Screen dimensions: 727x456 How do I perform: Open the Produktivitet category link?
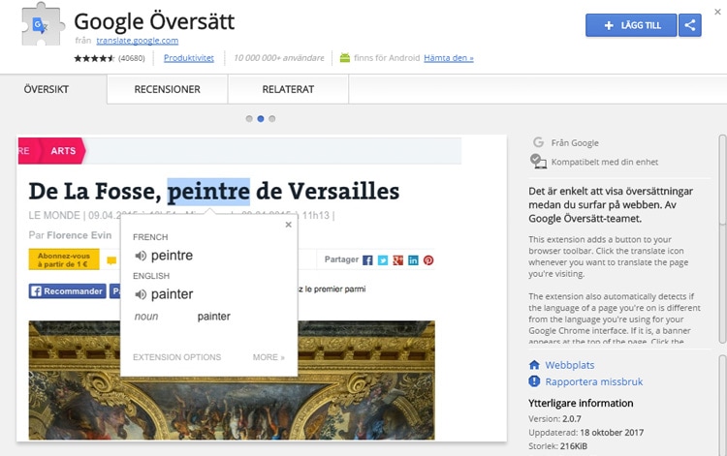pyautogui.click(x=189, y=58)
